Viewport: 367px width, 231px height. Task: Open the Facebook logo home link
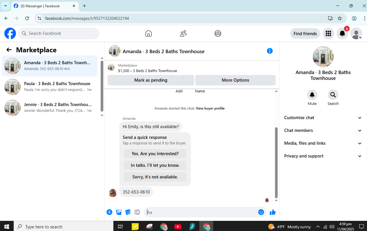[10, 33]
